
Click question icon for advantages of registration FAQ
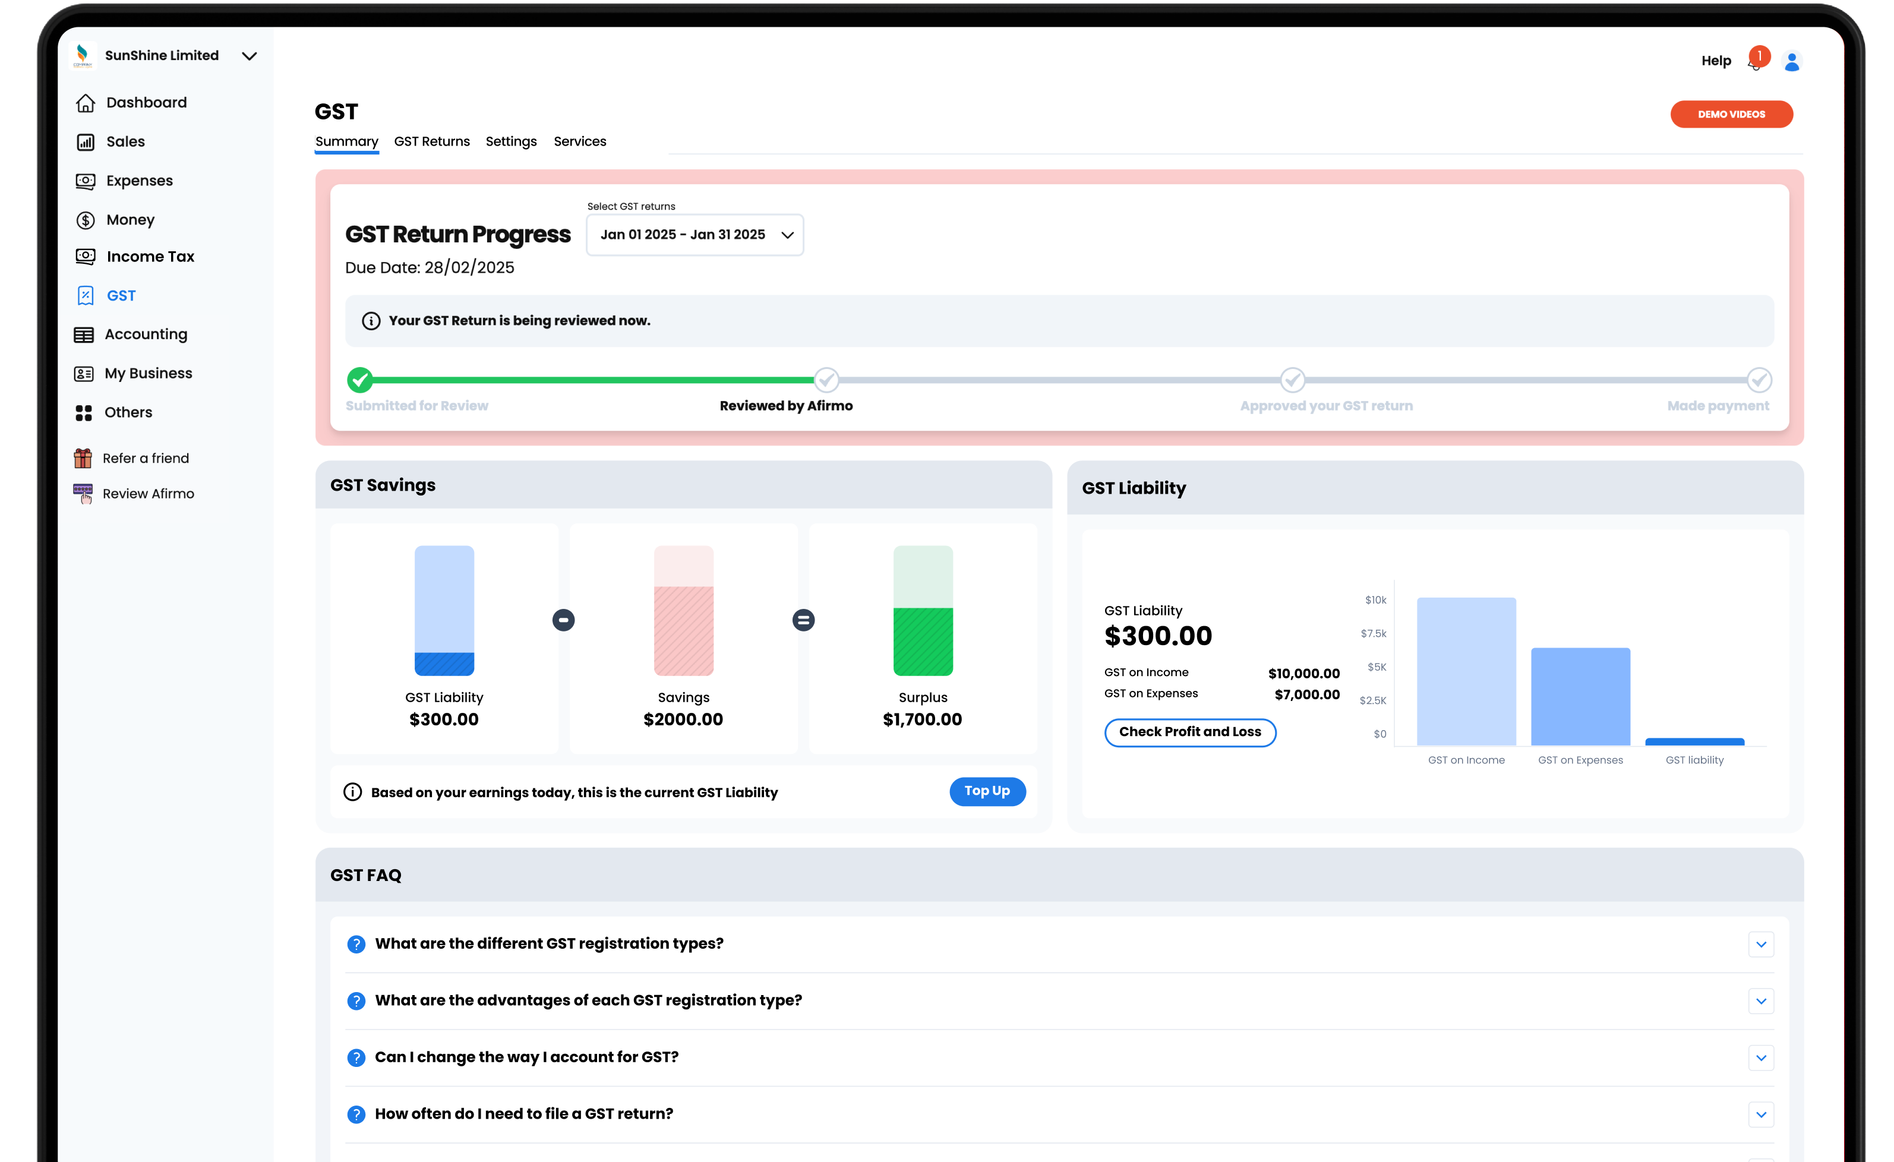356,1002
